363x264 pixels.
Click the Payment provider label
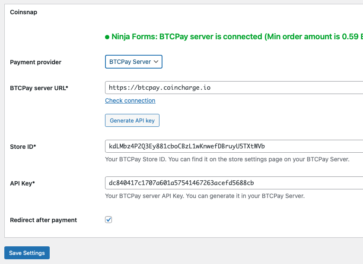[35, 62]
